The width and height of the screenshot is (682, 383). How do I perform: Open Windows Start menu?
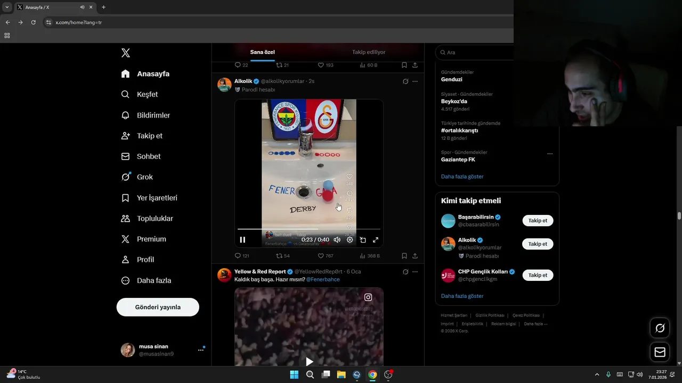click(x=294, y=374)
